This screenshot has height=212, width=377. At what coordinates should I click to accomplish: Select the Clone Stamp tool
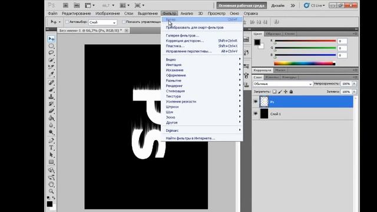click(x=51, y=97)
